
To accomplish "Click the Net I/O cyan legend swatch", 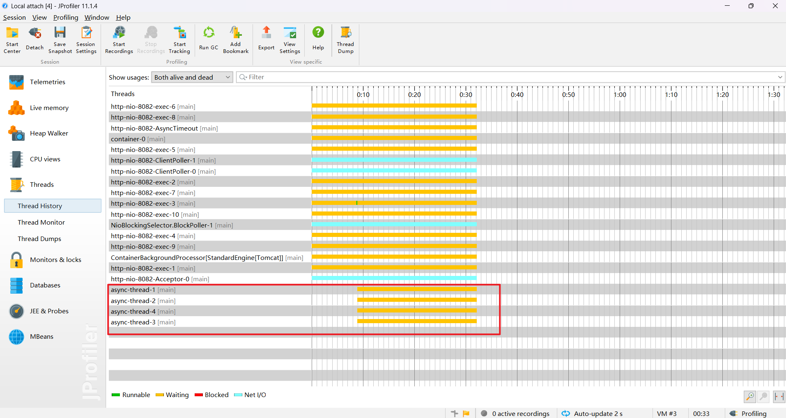I will 238,395.
